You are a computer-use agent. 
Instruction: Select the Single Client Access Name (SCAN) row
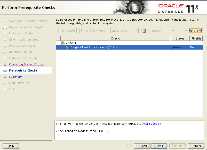tap(129, 47)
